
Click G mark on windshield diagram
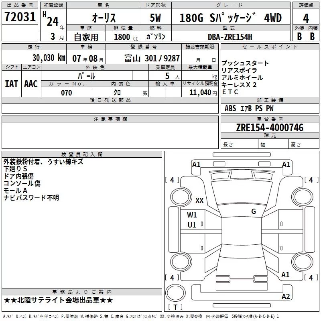[254, 211]
